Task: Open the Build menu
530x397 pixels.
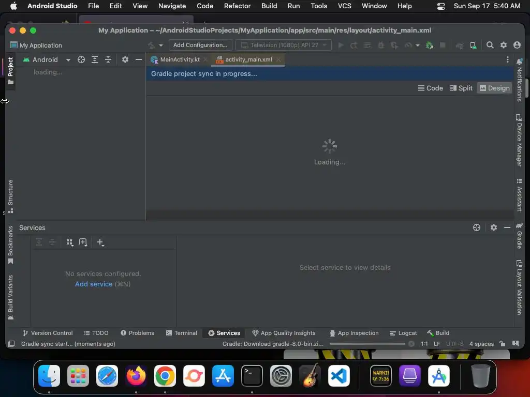Action: (269, 6)
